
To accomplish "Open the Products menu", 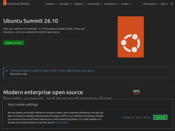I will [51, 4].
